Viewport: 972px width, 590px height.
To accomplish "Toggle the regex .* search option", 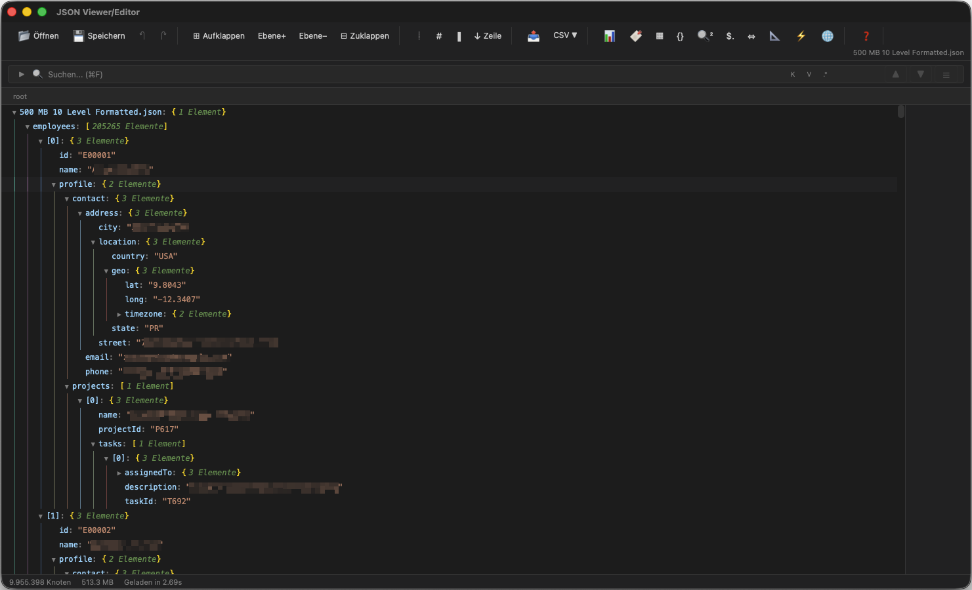I will tap(825, 74).
